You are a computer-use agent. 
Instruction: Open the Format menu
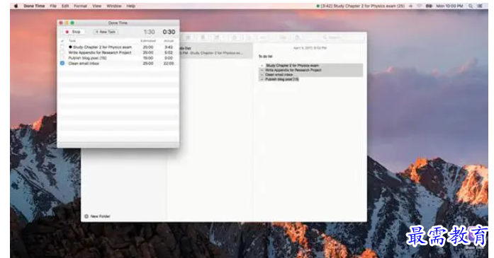click(80, 6)
